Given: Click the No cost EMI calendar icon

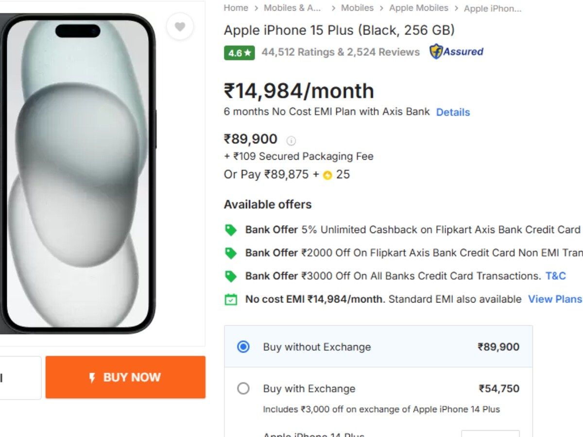Looking at the screenshot, I should (x=231, y=300).
